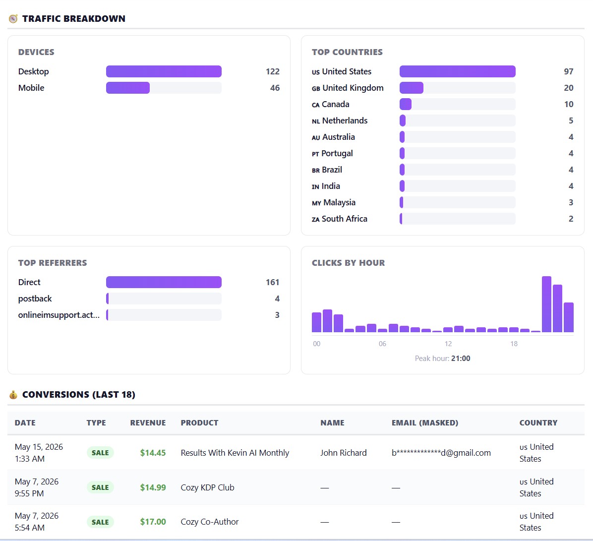Click the Direct referrer bar
This screenshot has height=541, width=593.
tap(164, 282)
